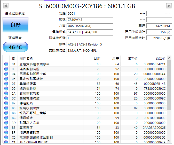Select the 加速度錯誤率 attribute row
Viewport: 174px width, 145px height.
85,132
